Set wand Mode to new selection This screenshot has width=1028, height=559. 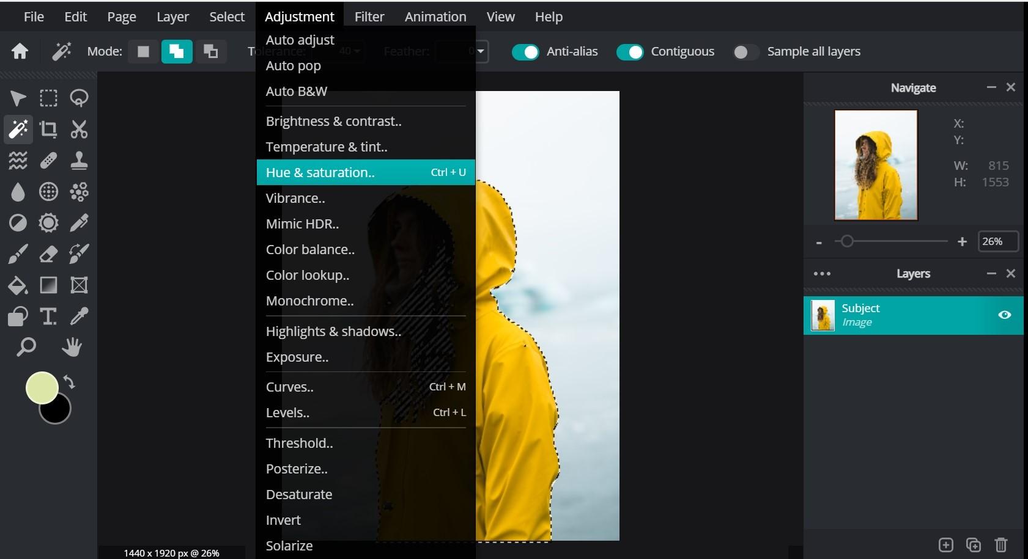coord(143,51)
